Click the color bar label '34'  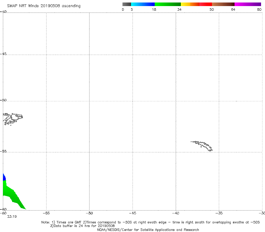[179, 9]
